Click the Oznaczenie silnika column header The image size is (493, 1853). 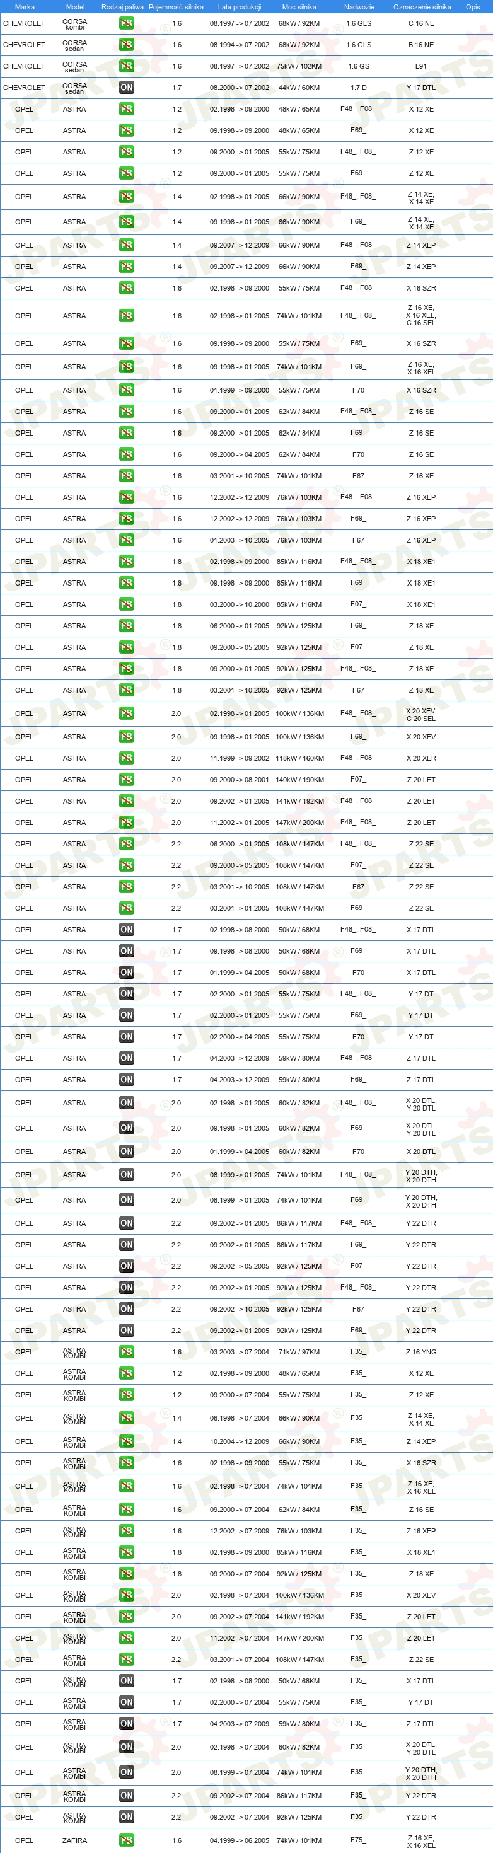tap(422, 7)
